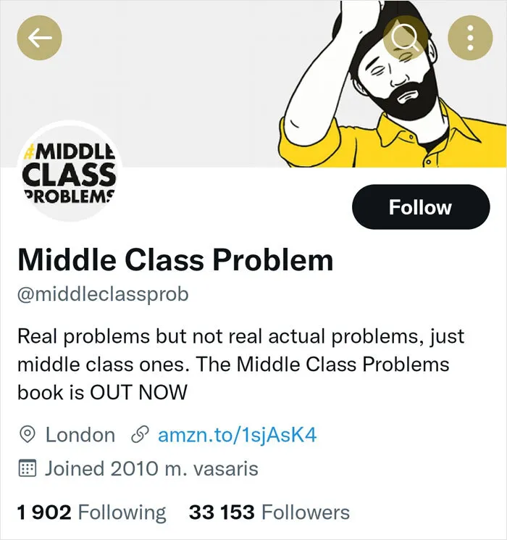Open the Middle Class Problems profile picture
This screenshot has width=507, height=540.
click(70, 173)
